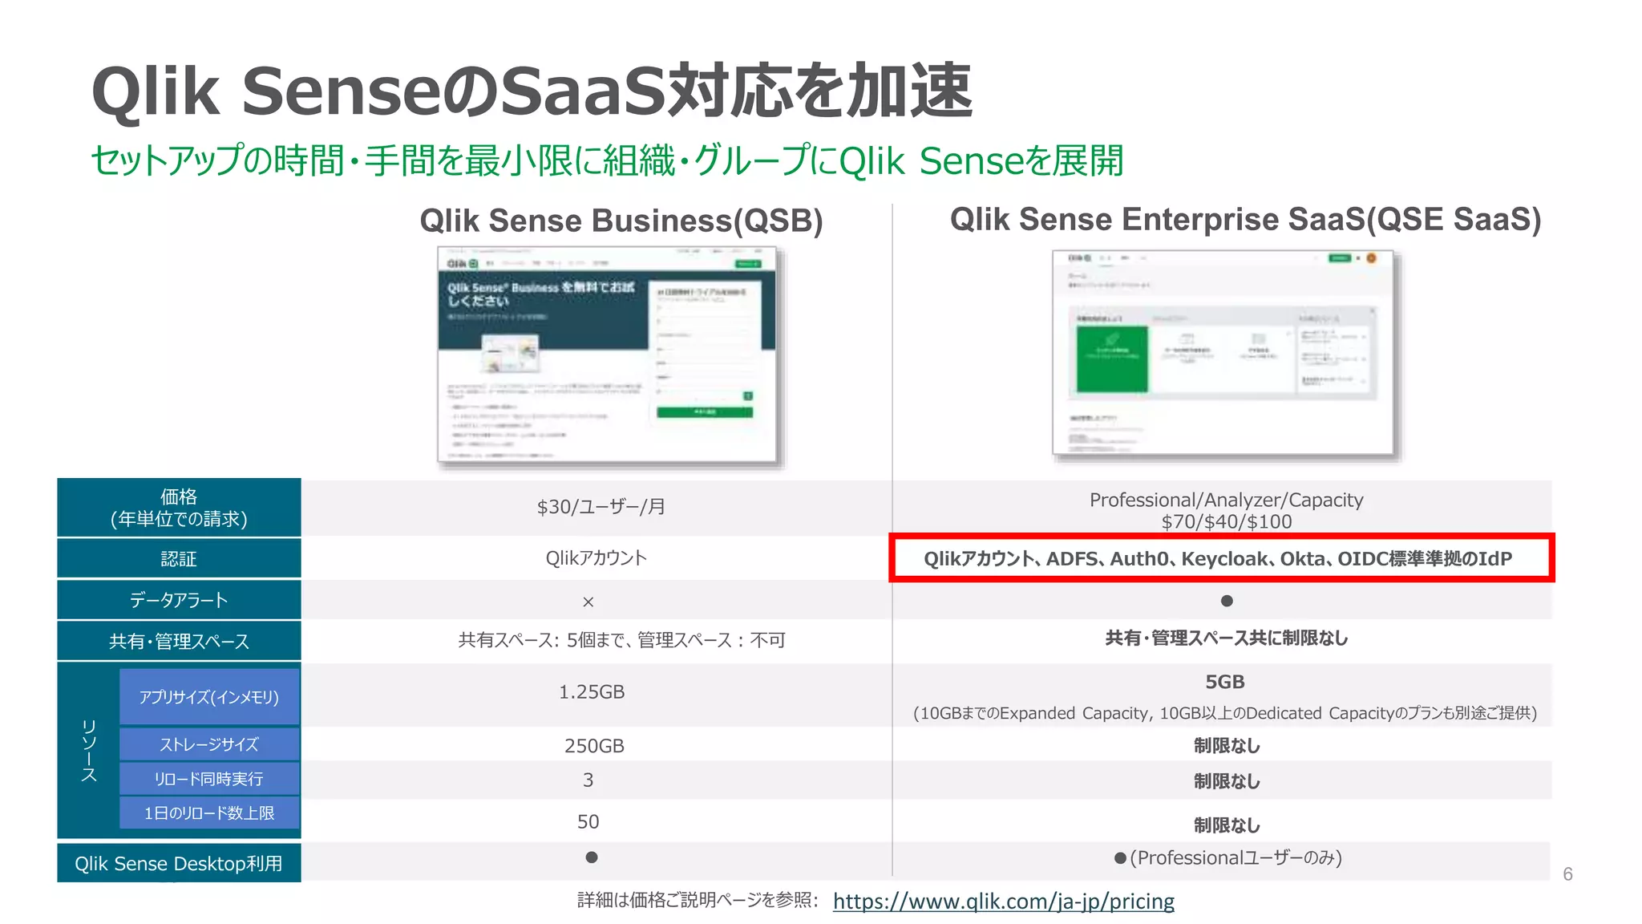Click the '3' reload concurrency cell

[x=588, y=780]
